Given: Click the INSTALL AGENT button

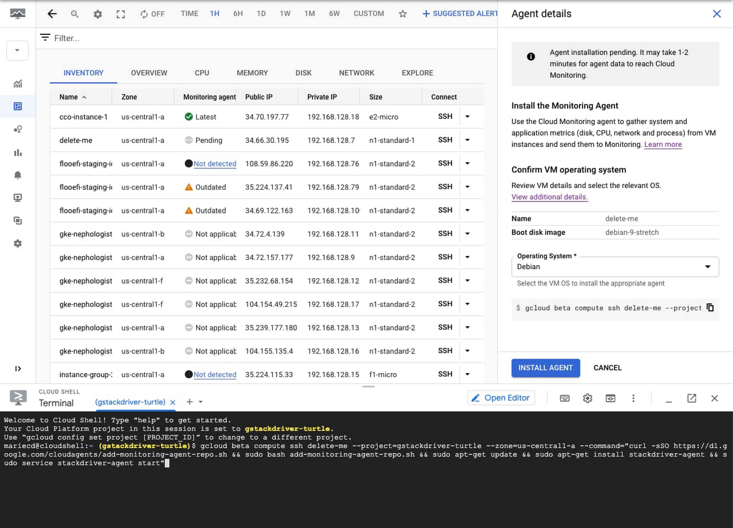Looking at the screenshot, I should click(545, 368).
